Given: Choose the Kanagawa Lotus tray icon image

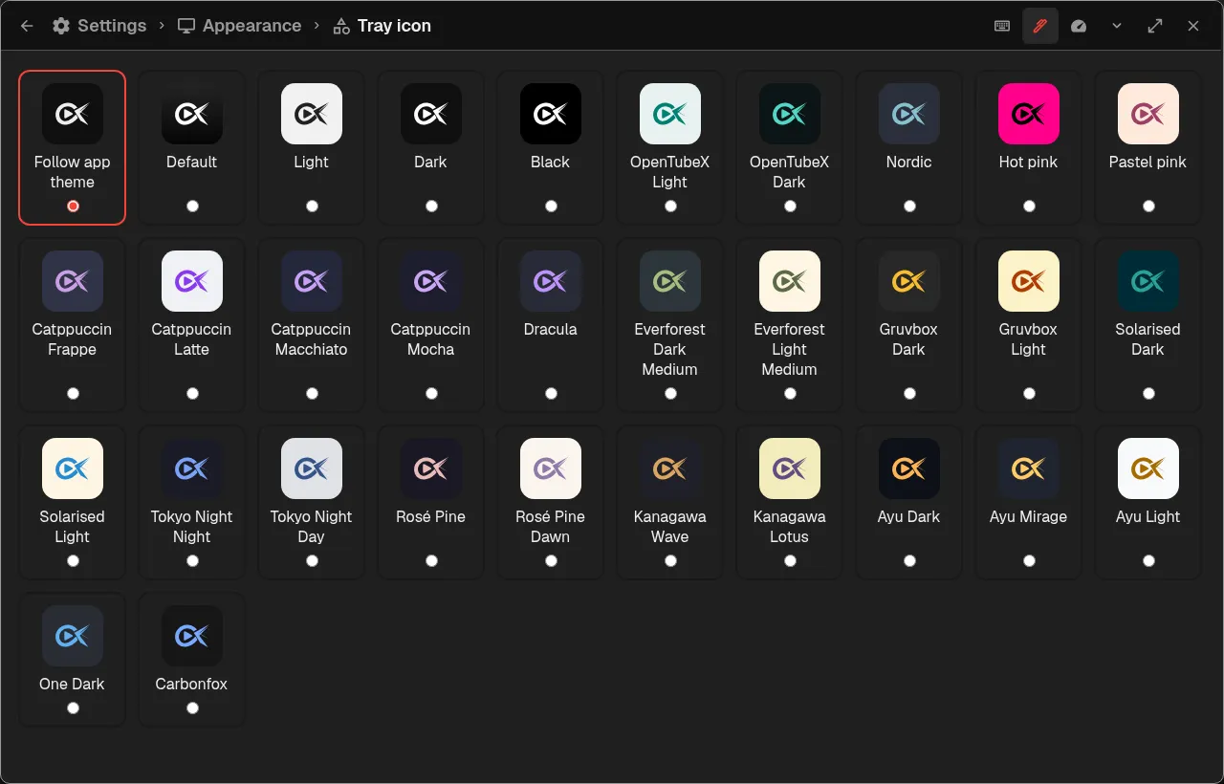Looking at the screenshot, I should coord(790,468).
